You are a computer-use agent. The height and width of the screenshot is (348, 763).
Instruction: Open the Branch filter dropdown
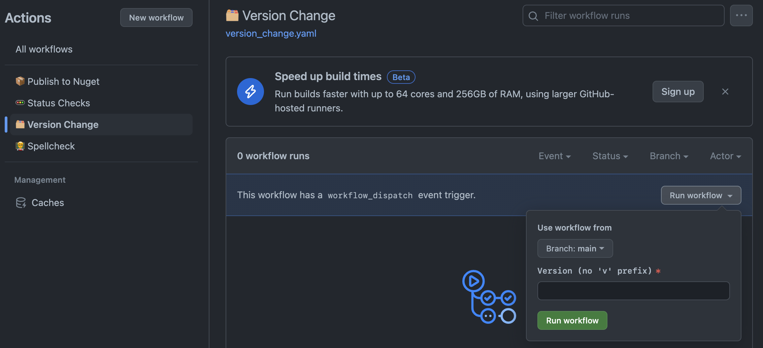point(668,156)
